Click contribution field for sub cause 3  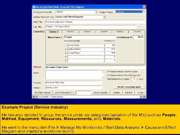tap(110, 53)
